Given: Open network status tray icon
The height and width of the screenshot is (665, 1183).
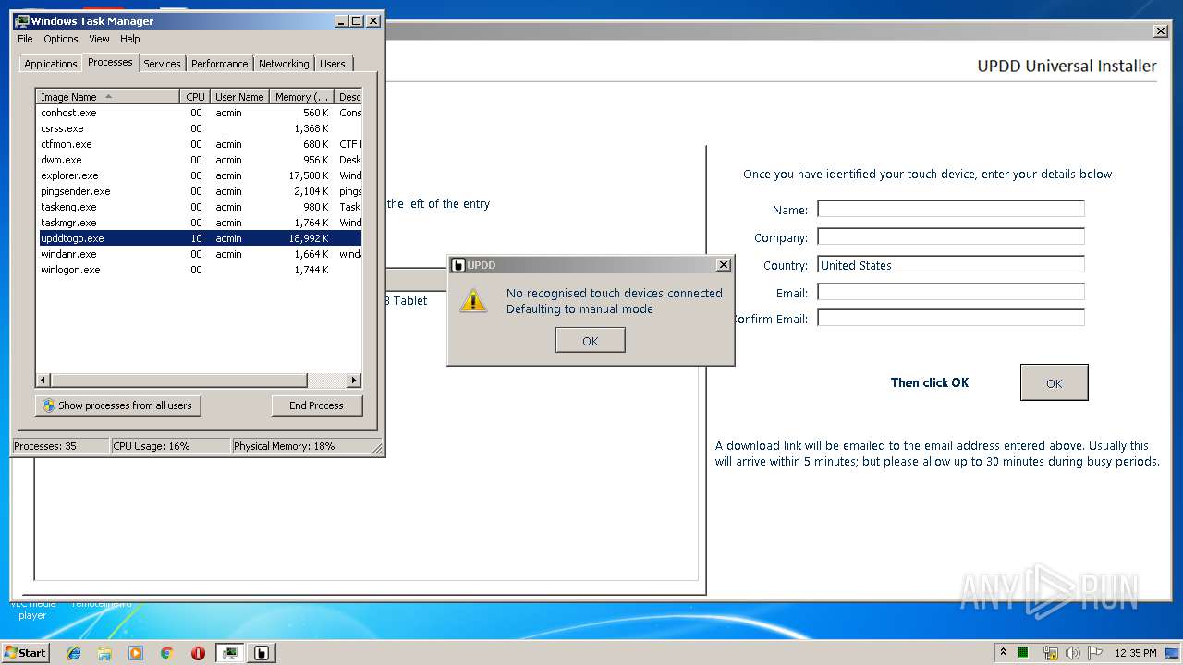Looking at the screenshot, I should pyautogui.click(x=1050, y=653).
